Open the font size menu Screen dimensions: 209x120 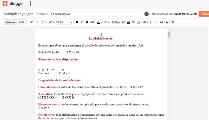pos(51,22)
